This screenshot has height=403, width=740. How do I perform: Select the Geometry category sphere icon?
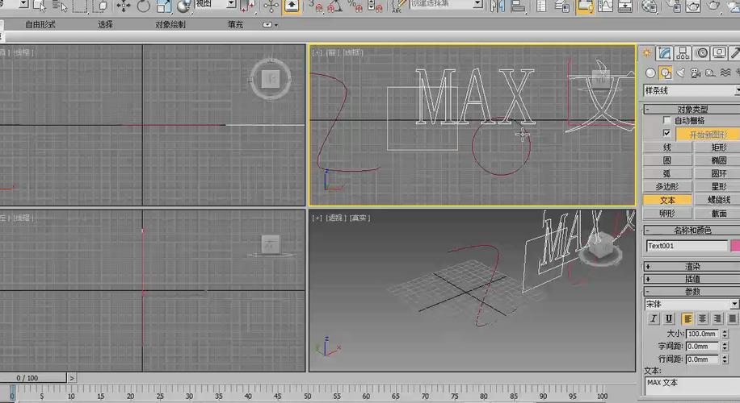click(650, 73)
